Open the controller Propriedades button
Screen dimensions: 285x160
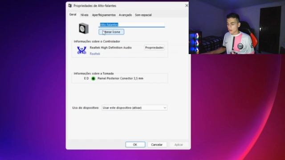click(x=155, y=48)
